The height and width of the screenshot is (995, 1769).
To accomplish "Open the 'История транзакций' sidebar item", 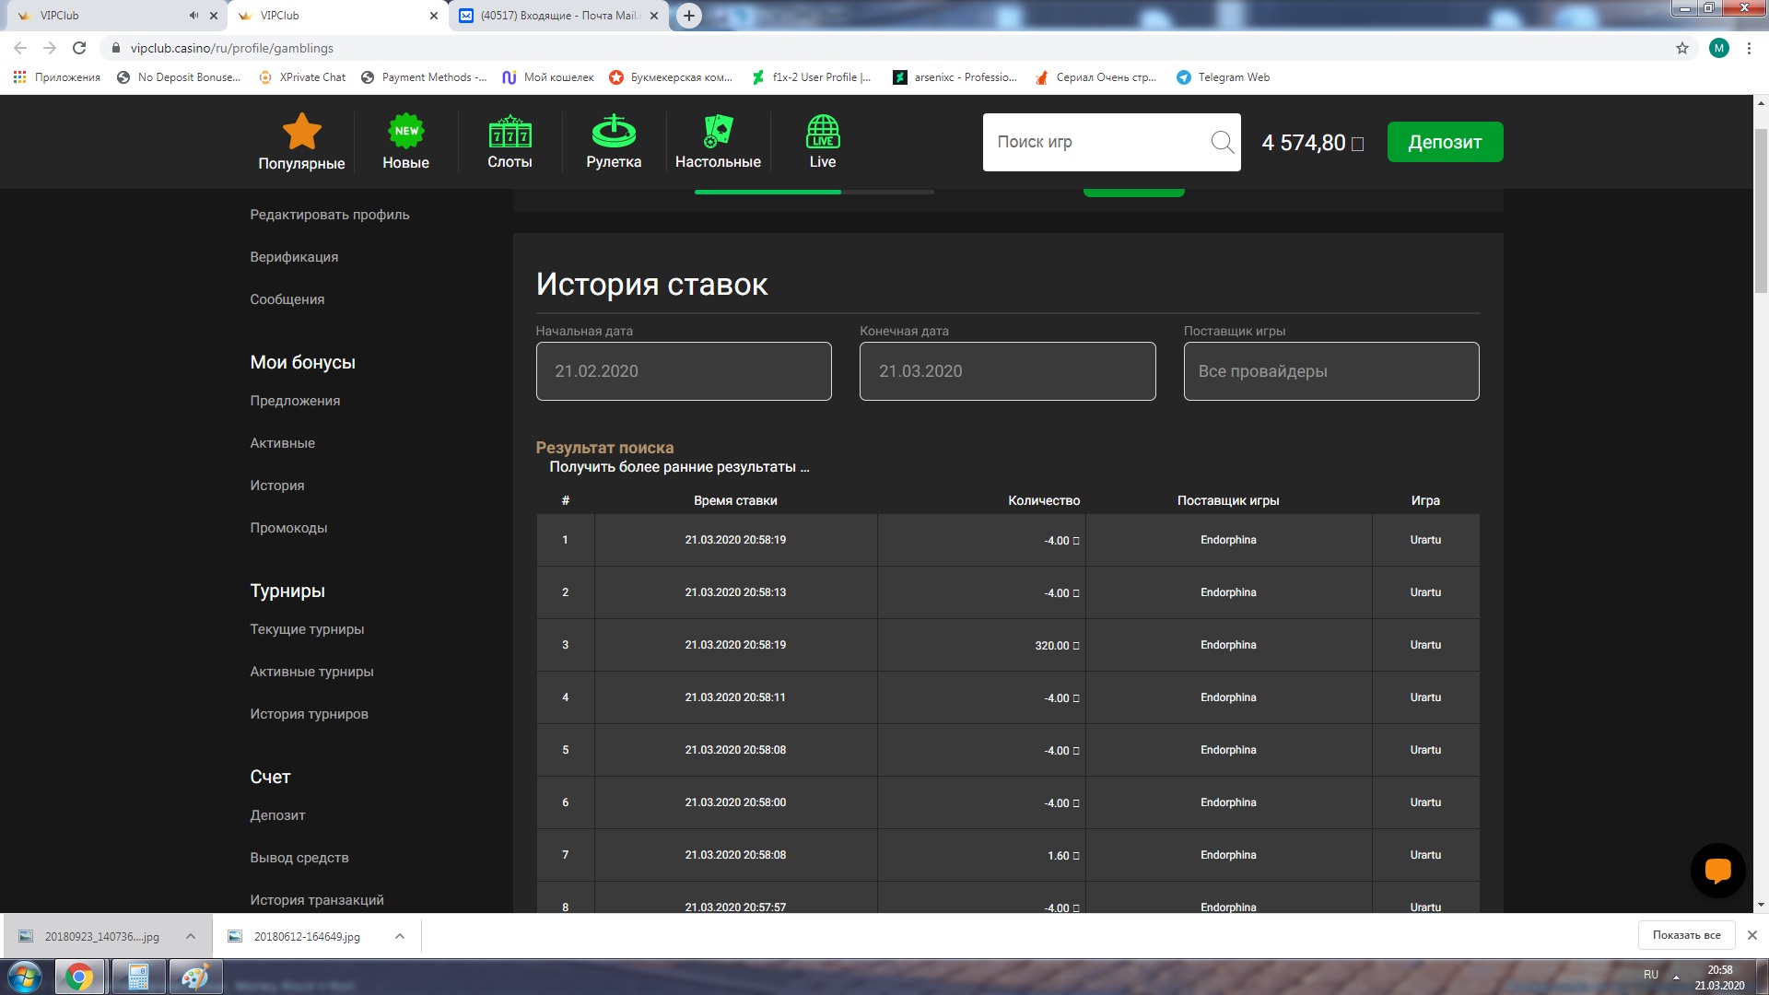I will click(x=316, y=899).
